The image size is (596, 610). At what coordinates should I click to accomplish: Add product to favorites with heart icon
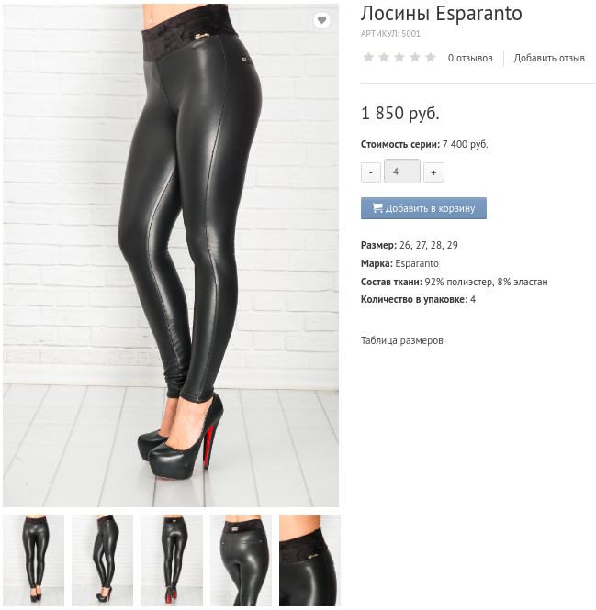click(321, 20)
